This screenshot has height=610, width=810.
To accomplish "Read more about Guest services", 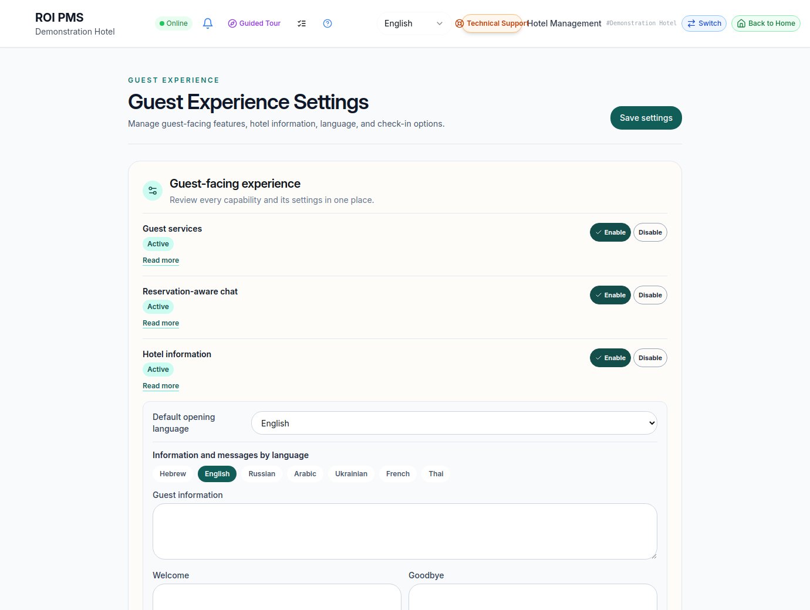I will tap(161, 260).
